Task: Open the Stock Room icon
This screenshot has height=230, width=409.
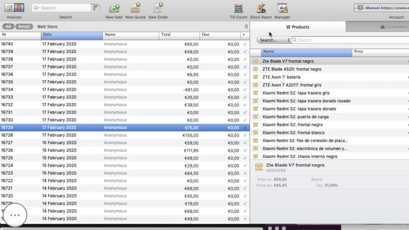Action: pos(261,8)
